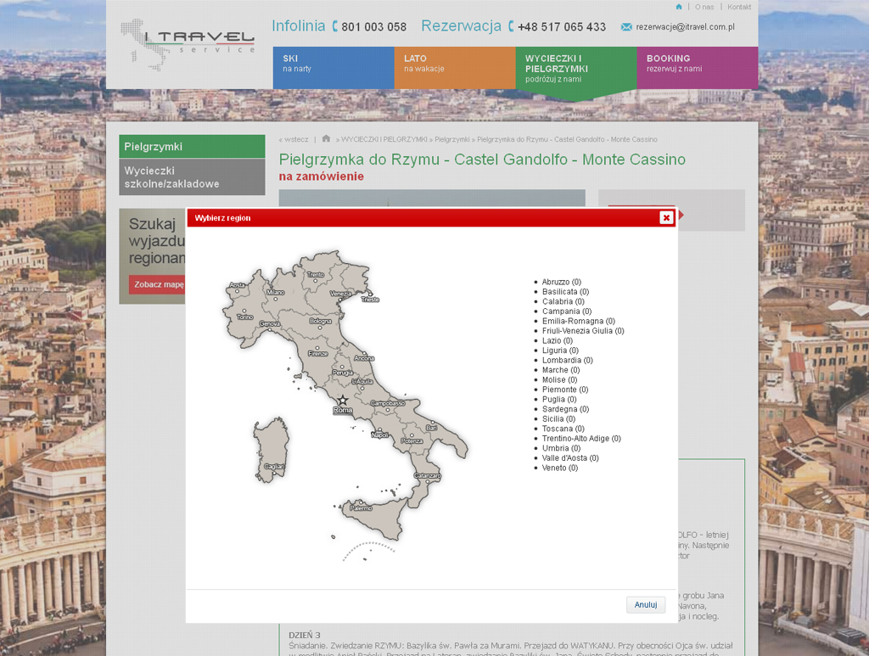The height and width of the screenshot is (656, 869).
Task: Select Toscana from region list
Action: pos(558,429)
